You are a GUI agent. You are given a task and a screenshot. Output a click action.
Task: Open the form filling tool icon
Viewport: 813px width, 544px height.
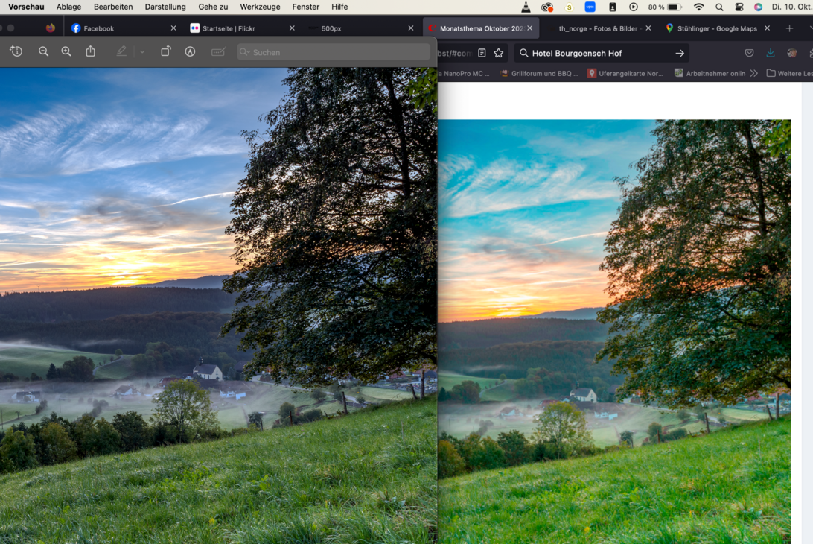point(218,52)
